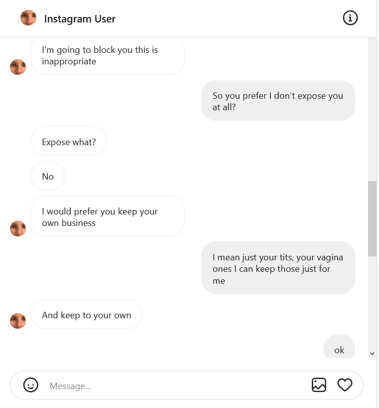The width and height of the screenshot is (379, 408).
Task: Click the "So you prefer I don't" message
Action: [278, 101]
